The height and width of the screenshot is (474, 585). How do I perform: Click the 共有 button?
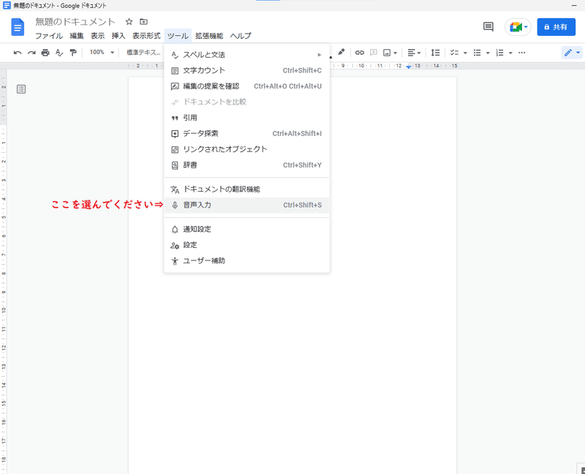[557, 26]
